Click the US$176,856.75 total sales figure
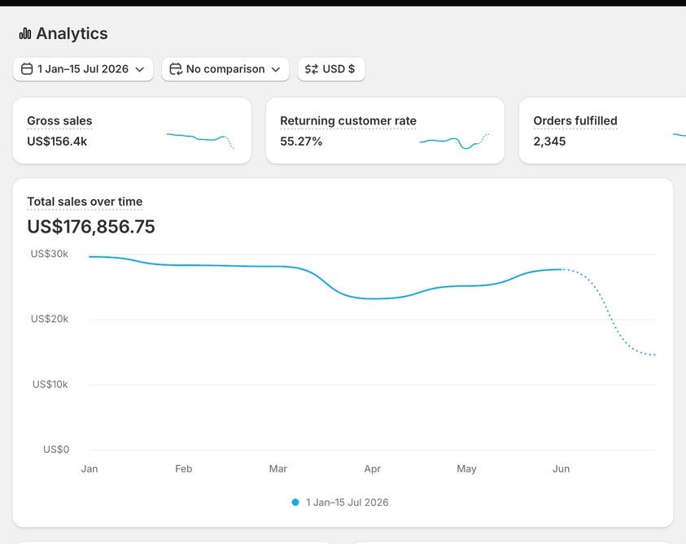This screenshot has width=686, height=544. 91,227
